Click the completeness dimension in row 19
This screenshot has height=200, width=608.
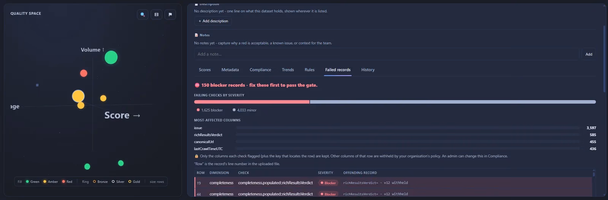(x=222, y=183)
